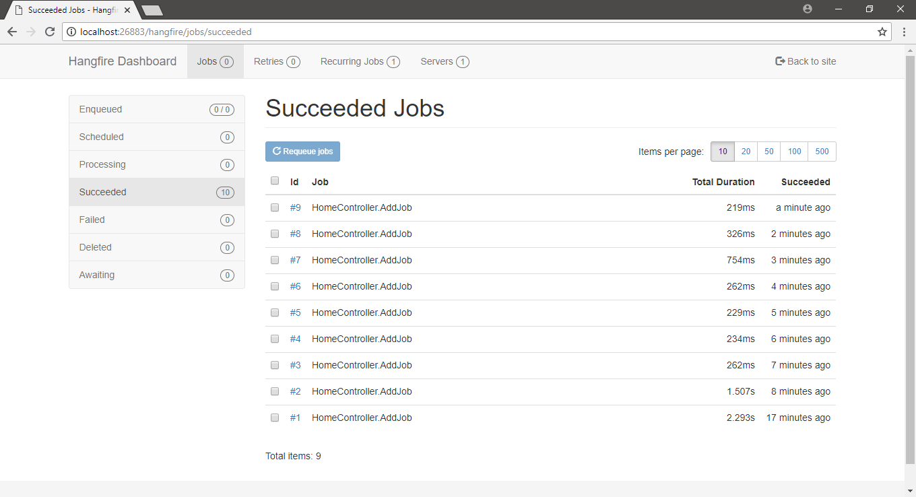The image size is (916, 497).
Task: Open Scheduled jobs in sidebar
Action: [157, 137]
